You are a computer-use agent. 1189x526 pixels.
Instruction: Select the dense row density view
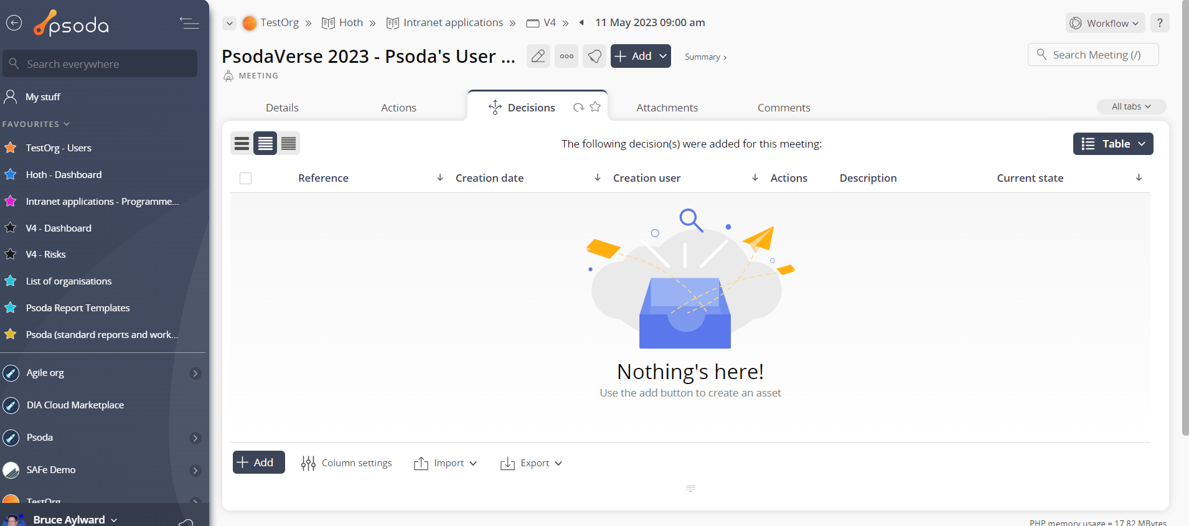point(288,144)
